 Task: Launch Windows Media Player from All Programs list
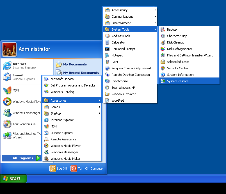point(72,146)
